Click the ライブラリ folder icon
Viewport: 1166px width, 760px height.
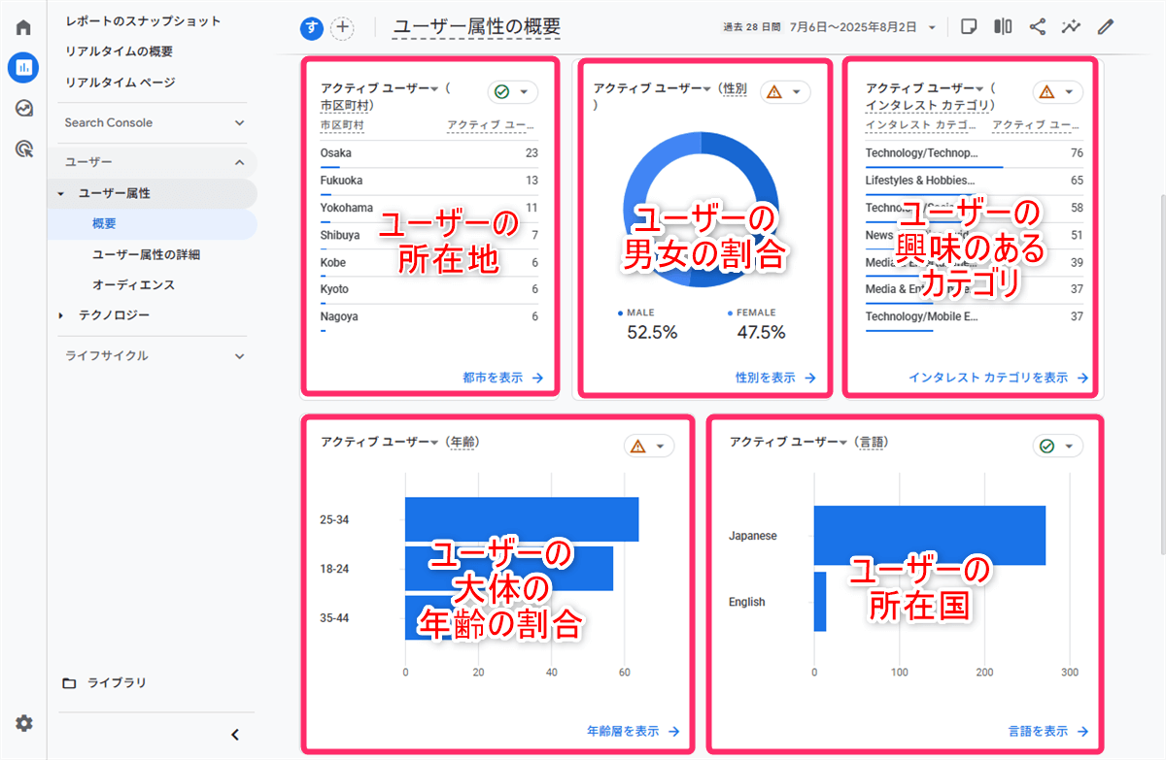click(x=69, y=683)
